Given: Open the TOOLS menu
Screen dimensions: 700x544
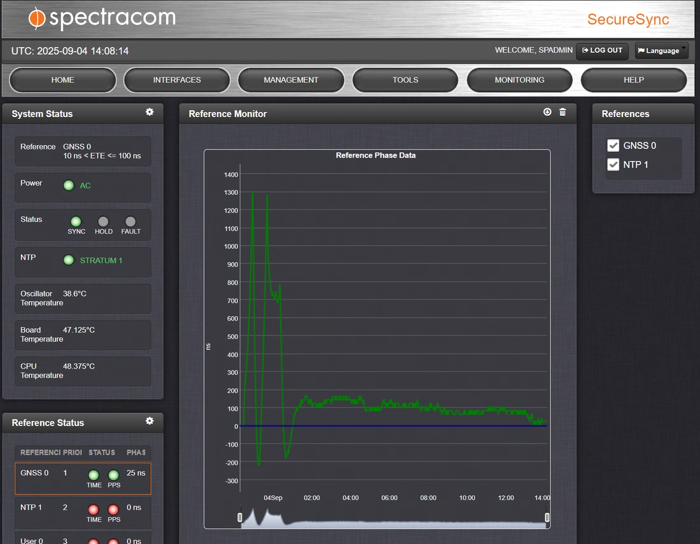Looking at the screenshot, I should (x=405, y=80).
